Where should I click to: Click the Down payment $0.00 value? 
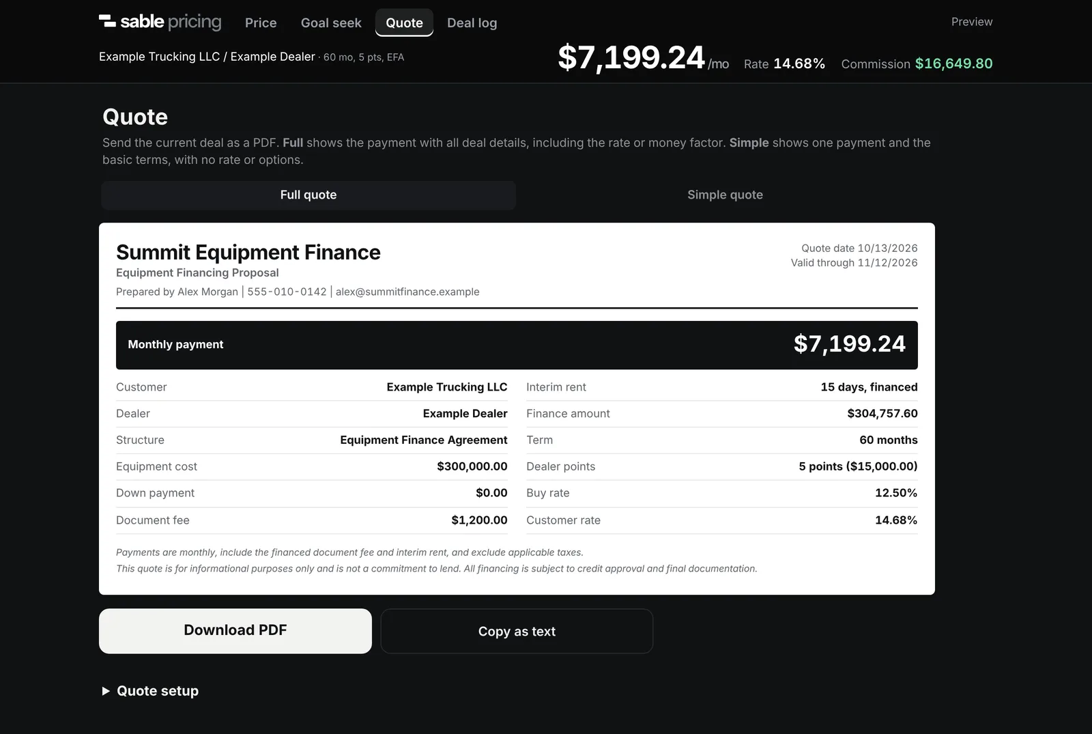491,493
